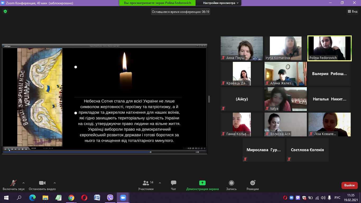Select Iryna Komarova video tile
Screen dimensions: 361x203
286,48
